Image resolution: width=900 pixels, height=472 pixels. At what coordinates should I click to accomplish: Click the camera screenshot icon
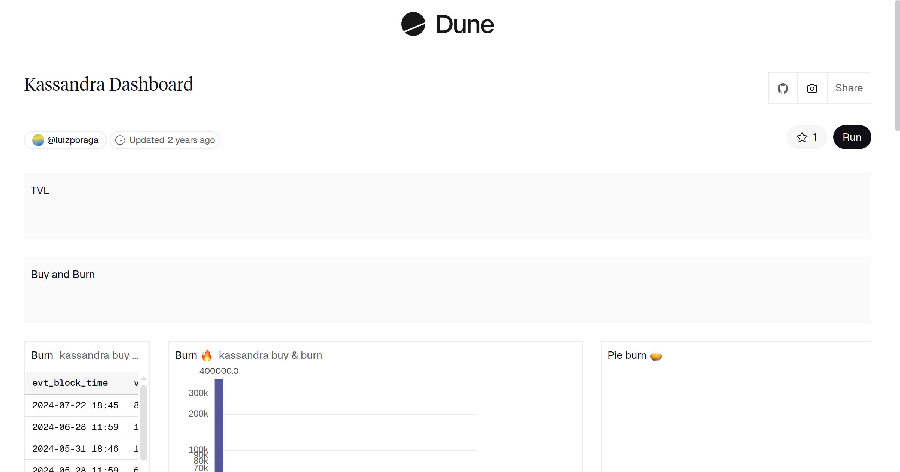[811, 88]
